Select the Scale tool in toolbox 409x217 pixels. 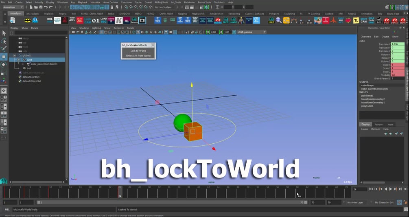(x=4, y=73)
